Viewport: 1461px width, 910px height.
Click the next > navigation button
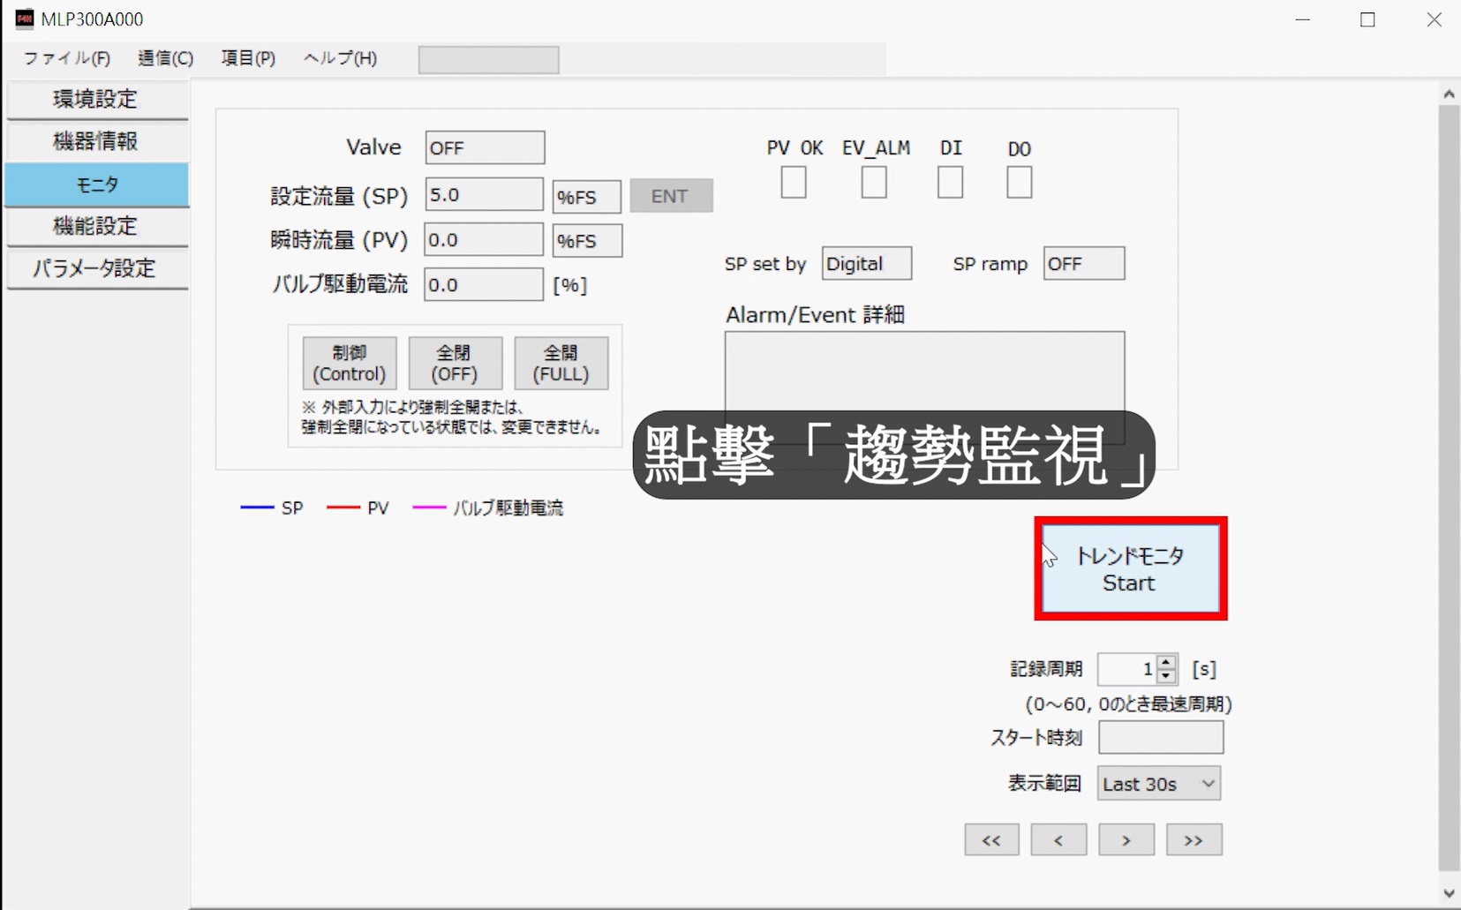click(1126, 840)
